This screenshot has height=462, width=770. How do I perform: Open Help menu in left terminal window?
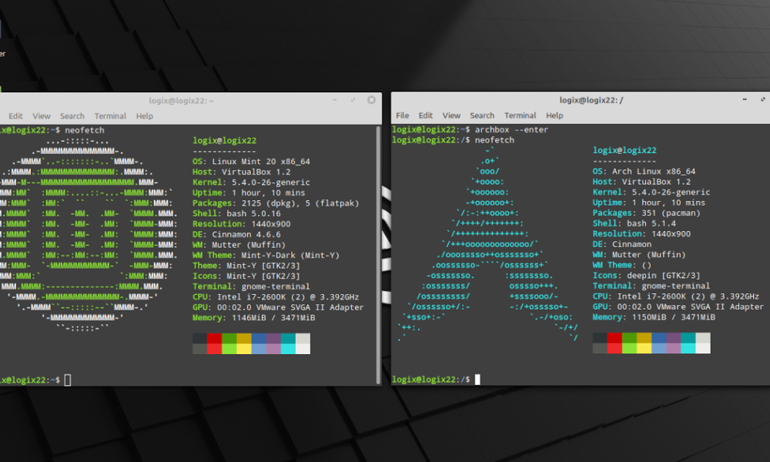point(145,115)
